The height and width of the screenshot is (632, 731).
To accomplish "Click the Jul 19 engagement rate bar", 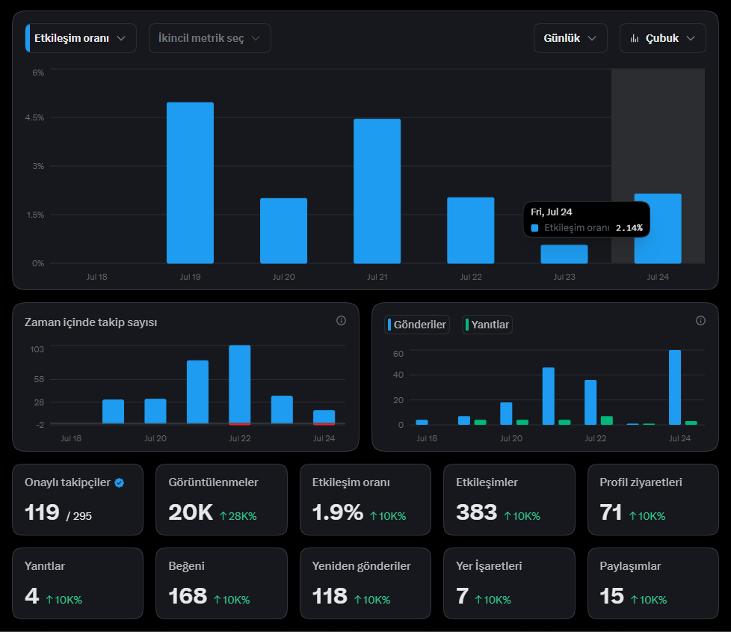I will tap(190, 182).
